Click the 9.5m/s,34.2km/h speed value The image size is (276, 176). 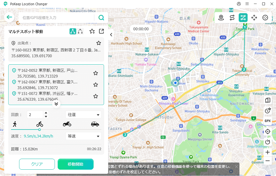38,136
